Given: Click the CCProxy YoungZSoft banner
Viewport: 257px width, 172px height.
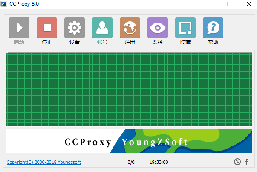Looking at the screenshot, I should 129,141.
